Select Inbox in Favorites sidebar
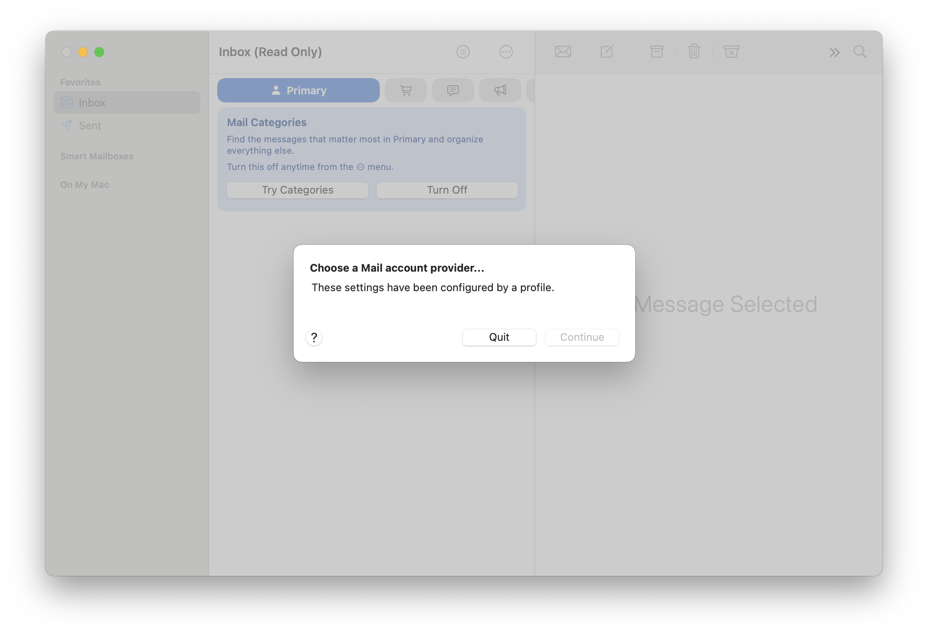The image size is (928, 636). click(92, 103)
